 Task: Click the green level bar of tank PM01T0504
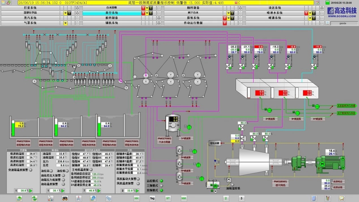[13, 130]
